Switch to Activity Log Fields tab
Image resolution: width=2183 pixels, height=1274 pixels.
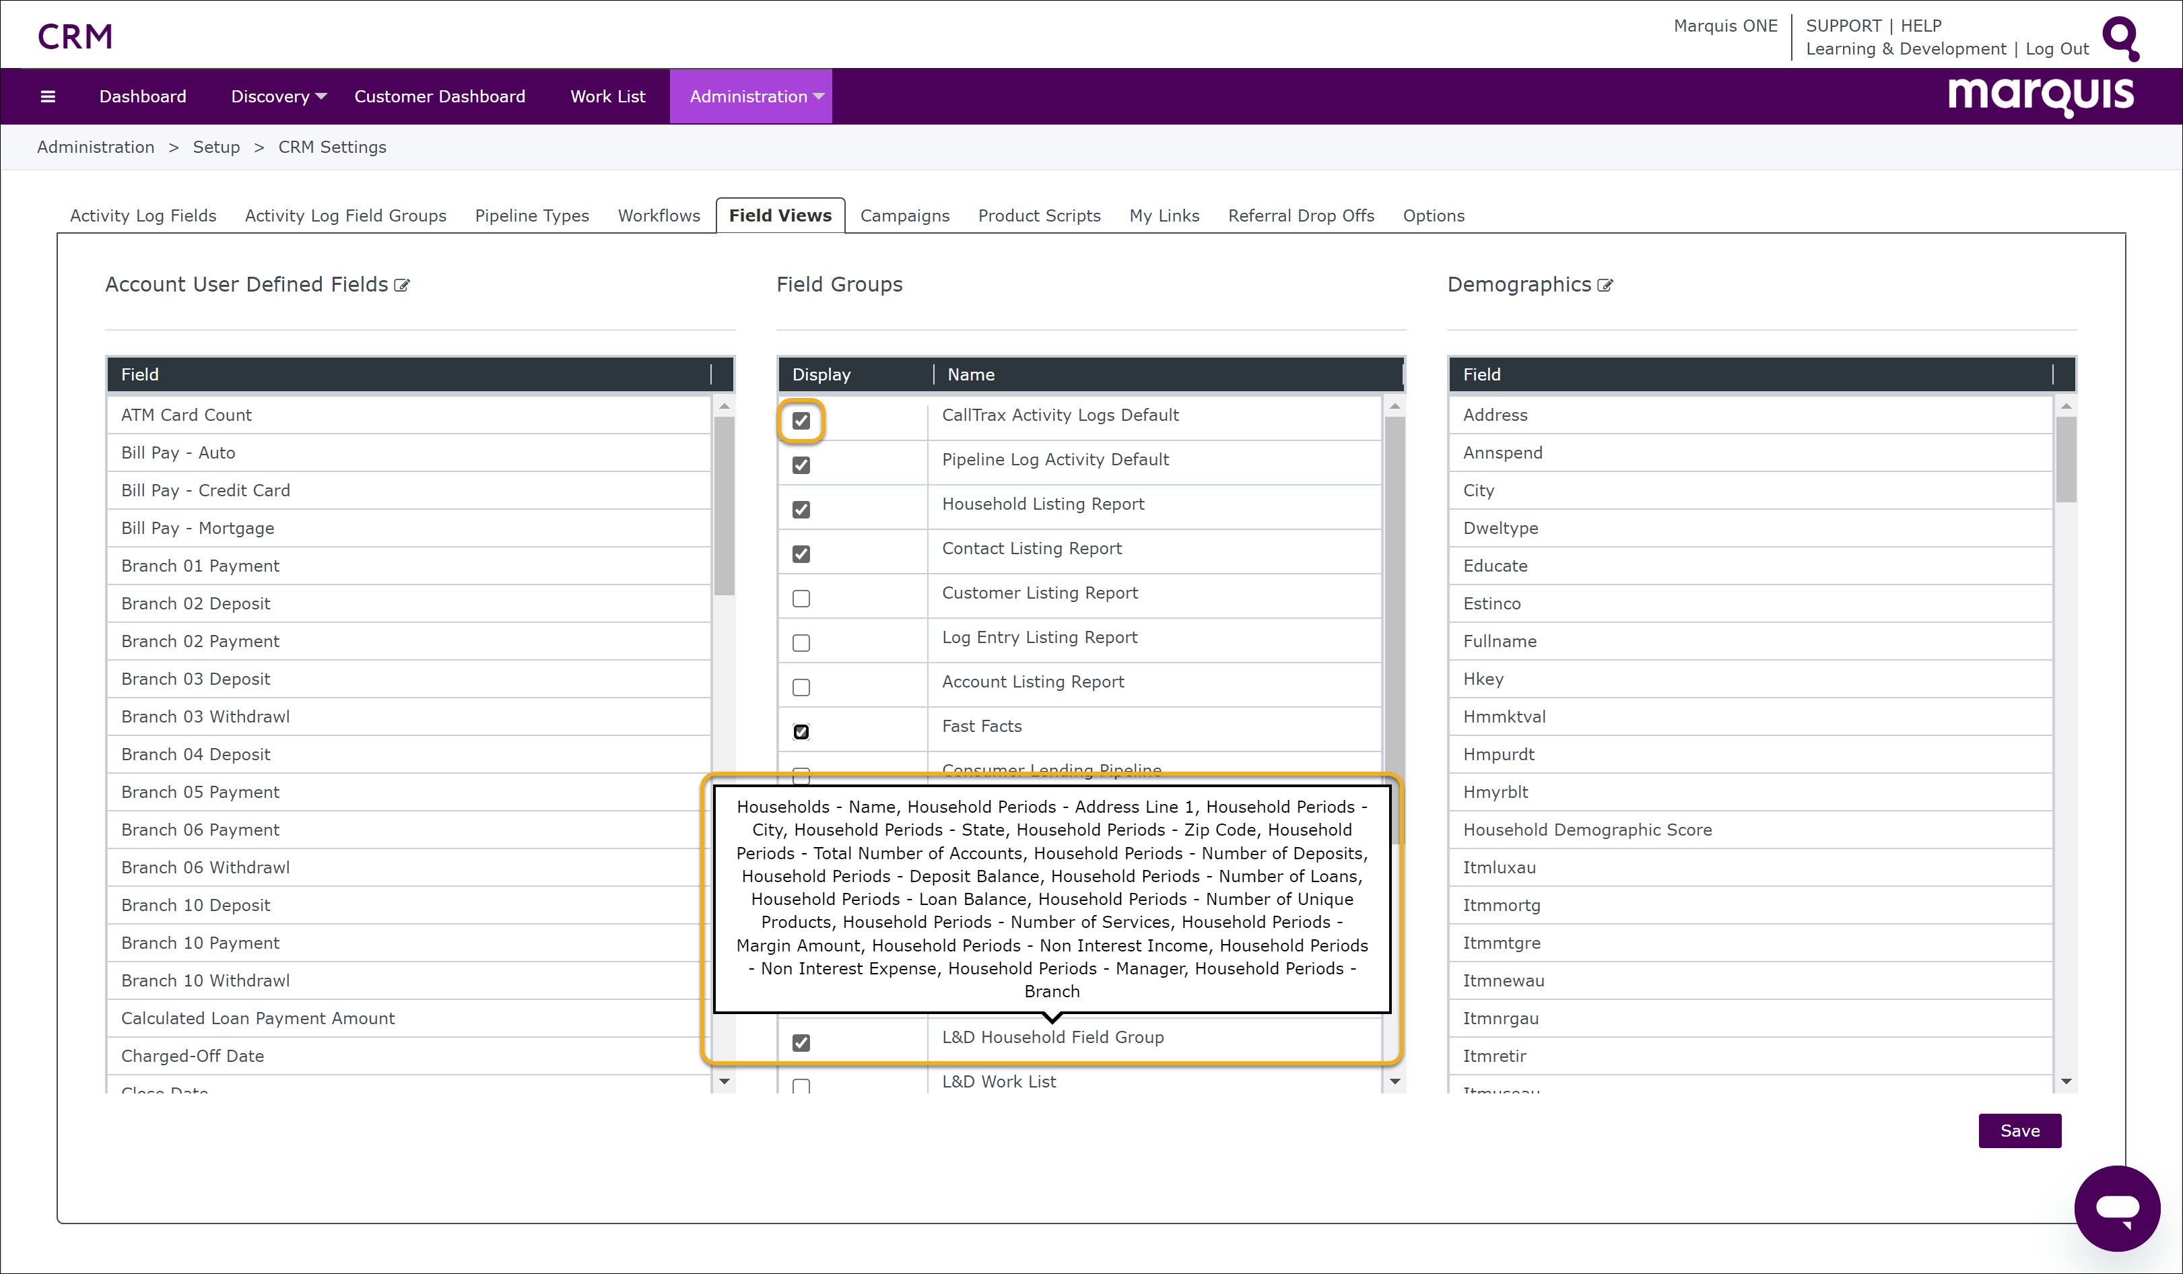[143, 215]
